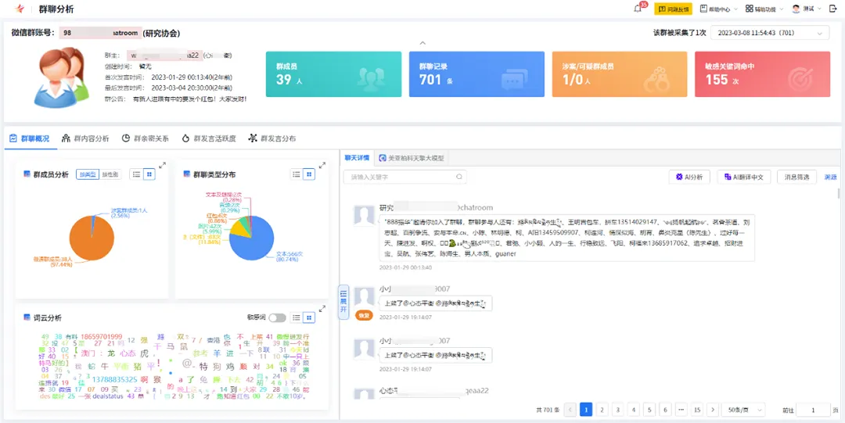Click the yellow 问题反馈 feedback button
This screenshot has width=845, height=423.
click(x=673, y=9)
